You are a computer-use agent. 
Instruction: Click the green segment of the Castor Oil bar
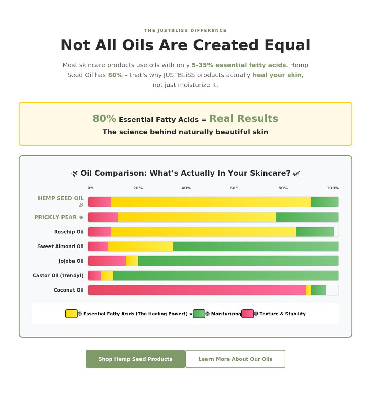tap(226, 276)
